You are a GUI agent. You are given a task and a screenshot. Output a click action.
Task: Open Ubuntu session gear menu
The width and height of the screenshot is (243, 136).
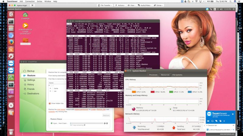pos(234,9)
